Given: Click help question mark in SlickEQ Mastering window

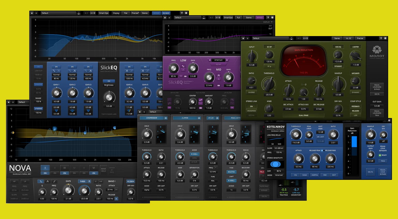Looking at the screenshot, I should point(182,13).
